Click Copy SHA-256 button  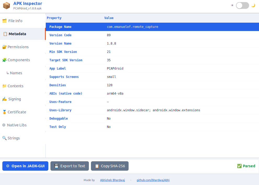point(110,166)
